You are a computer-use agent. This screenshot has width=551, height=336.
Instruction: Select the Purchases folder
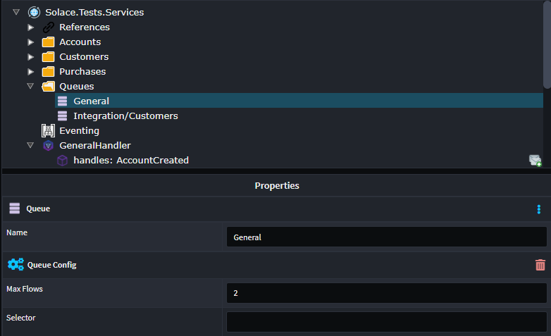[82, 71]
